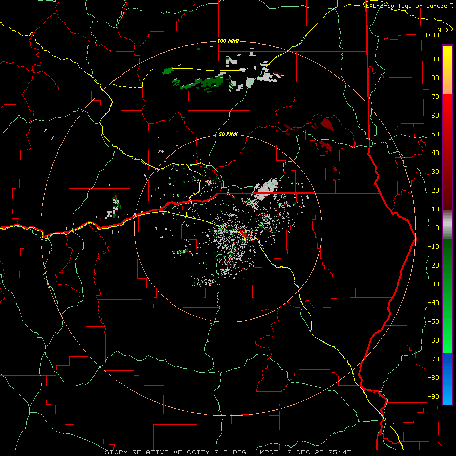Viewport: 456px width, 456px height.
Task: Click the -20 value on velocity scale
Action: pyautogui.click(x=433, y=265)
